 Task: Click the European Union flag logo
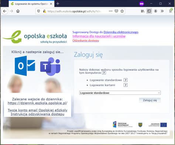point(164,125)
